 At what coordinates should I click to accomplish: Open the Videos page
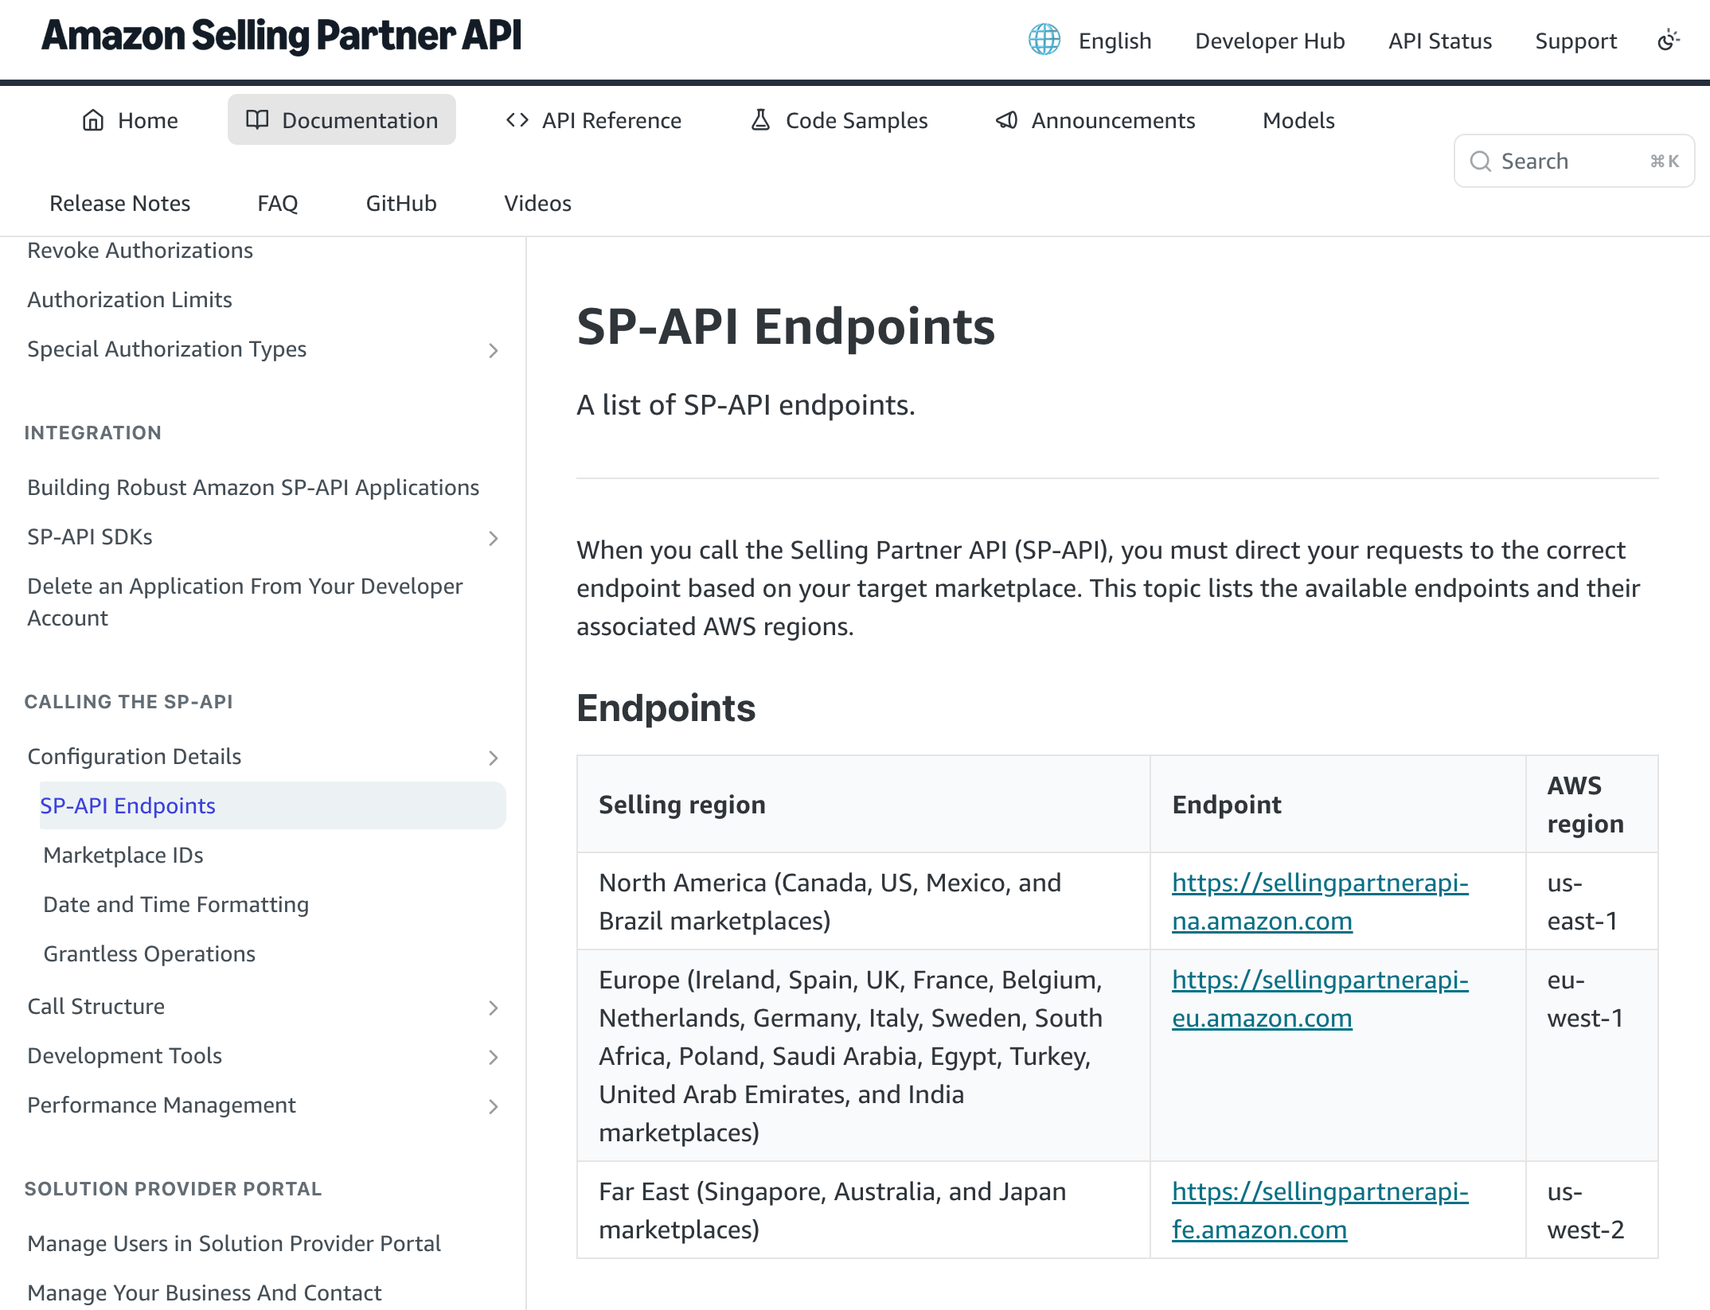pyautogui.click(x=537, y=203)
